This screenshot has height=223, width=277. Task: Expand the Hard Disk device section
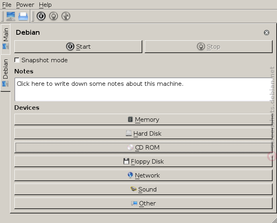143,134
